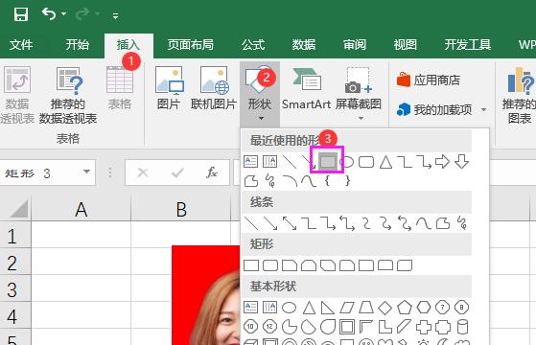Select right brace in recent shapes

[x=347, y=181]
